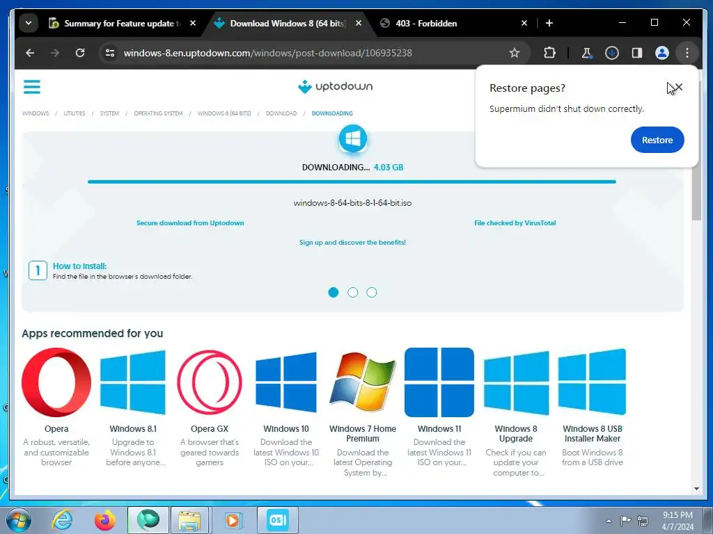Click the round Windows 8 app icon
713x534 pixels.
pos(353,138)
